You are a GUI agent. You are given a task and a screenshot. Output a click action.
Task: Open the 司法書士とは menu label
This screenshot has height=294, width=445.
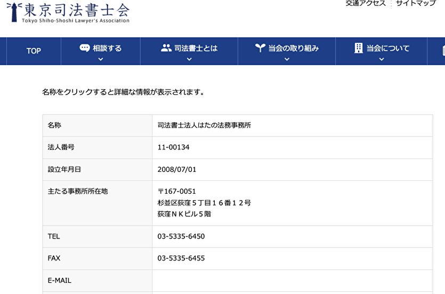196,48
